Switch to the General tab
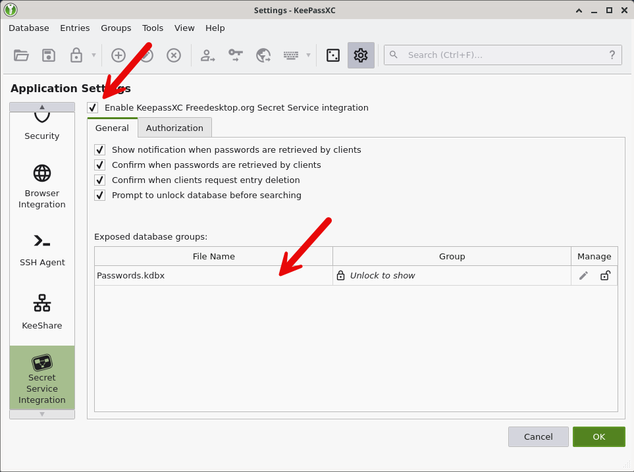The width and height of the screenshot is (634, 472). tap(112, 128)
